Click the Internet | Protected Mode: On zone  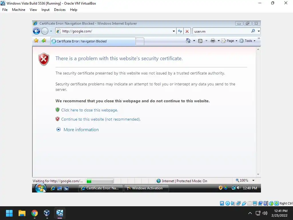(182, 181)
